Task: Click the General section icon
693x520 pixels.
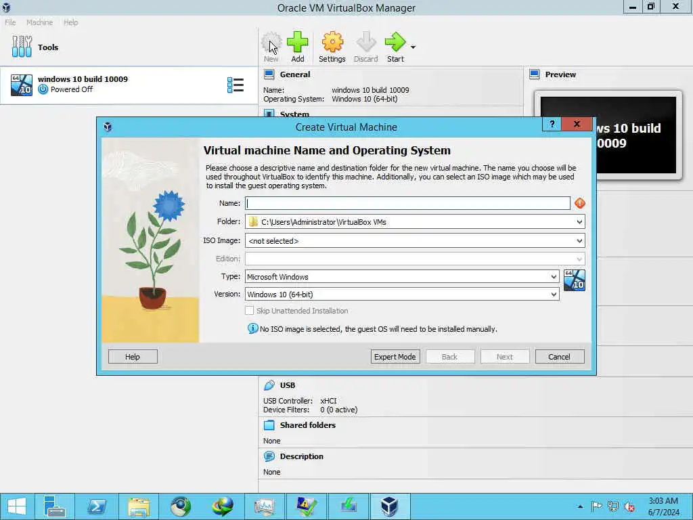Action: click(269, 74)
